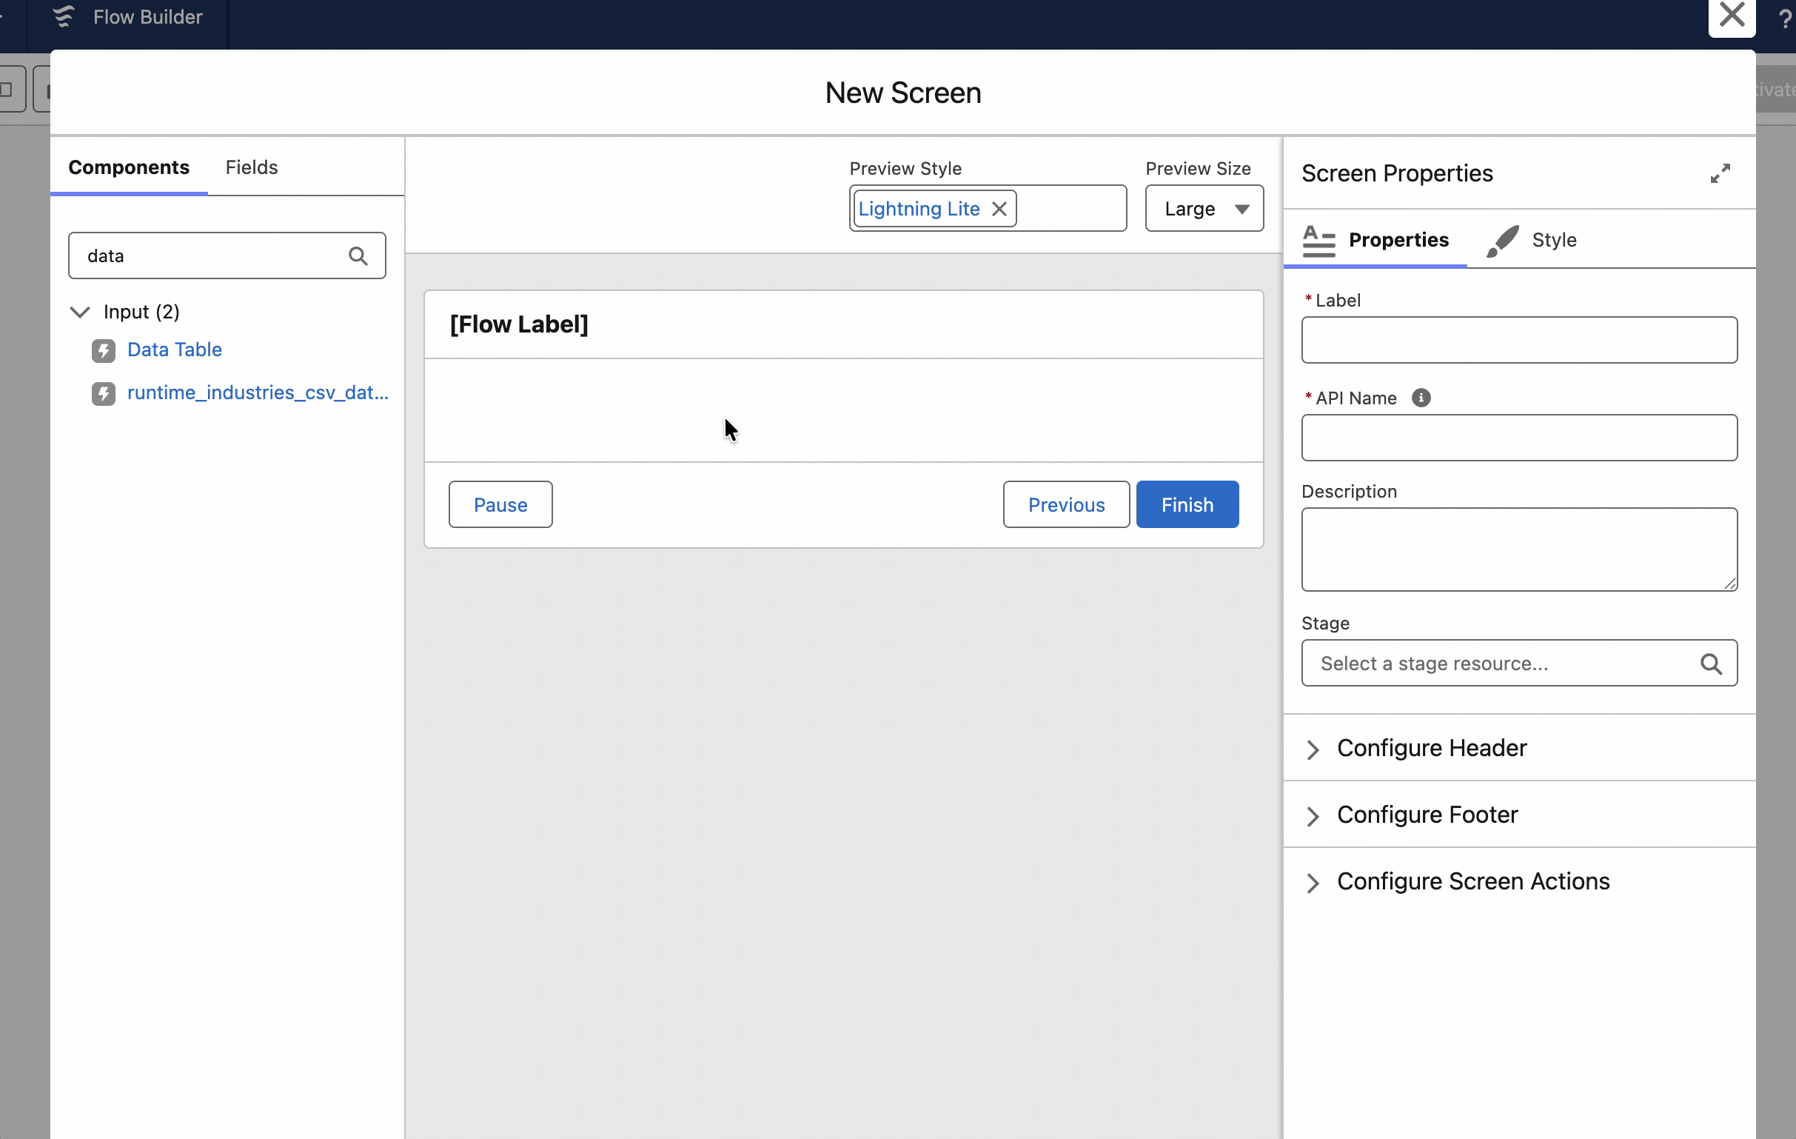Select the Data Table component link
This screenshot has height=1139, width=1796.
[175, 350]
